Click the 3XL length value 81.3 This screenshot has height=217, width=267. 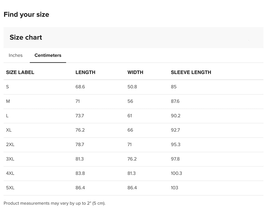coord(80,159)
